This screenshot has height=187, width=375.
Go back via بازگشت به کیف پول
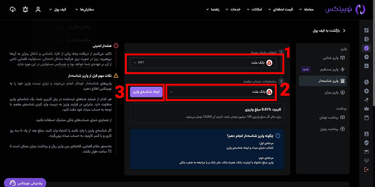coord(329,31)
